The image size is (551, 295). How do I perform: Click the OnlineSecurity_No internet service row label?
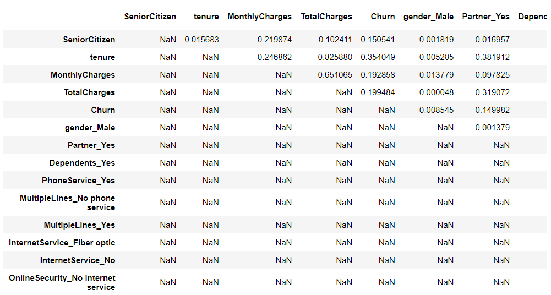(x=62, y=282)
